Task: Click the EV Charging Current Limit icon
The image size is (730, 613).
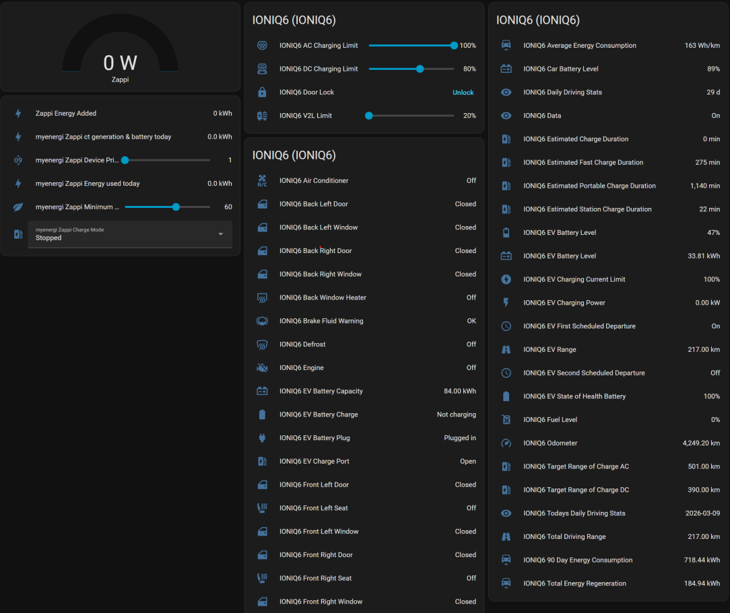Action: (x=506, y=279)
